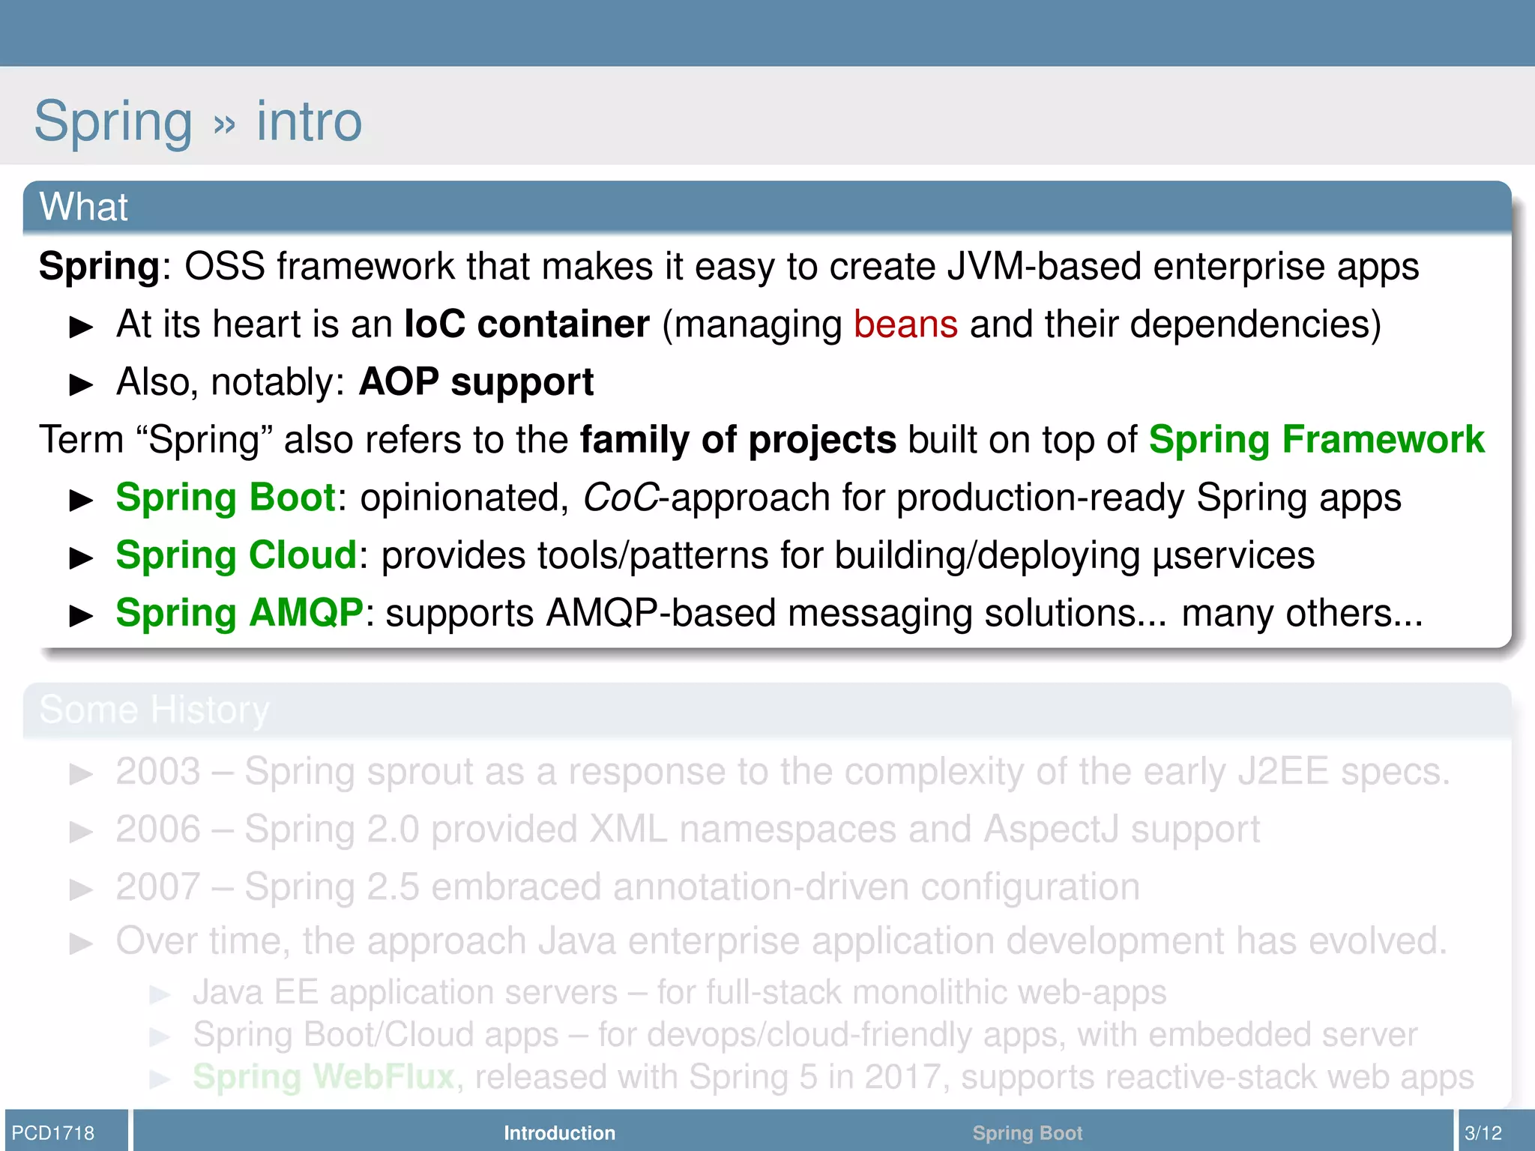Screen dimensions: 1535x1151
Task: Click the 3/12 page counter
Action: coord(1483,1132)
